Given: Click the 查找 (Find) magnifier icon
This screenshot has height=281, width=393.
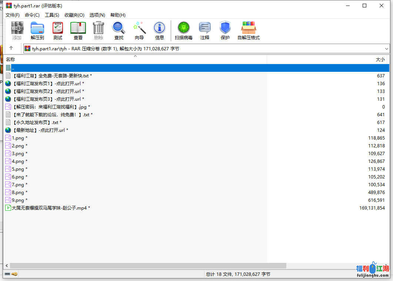Looking at the screenshot, I should click(119, 30).
